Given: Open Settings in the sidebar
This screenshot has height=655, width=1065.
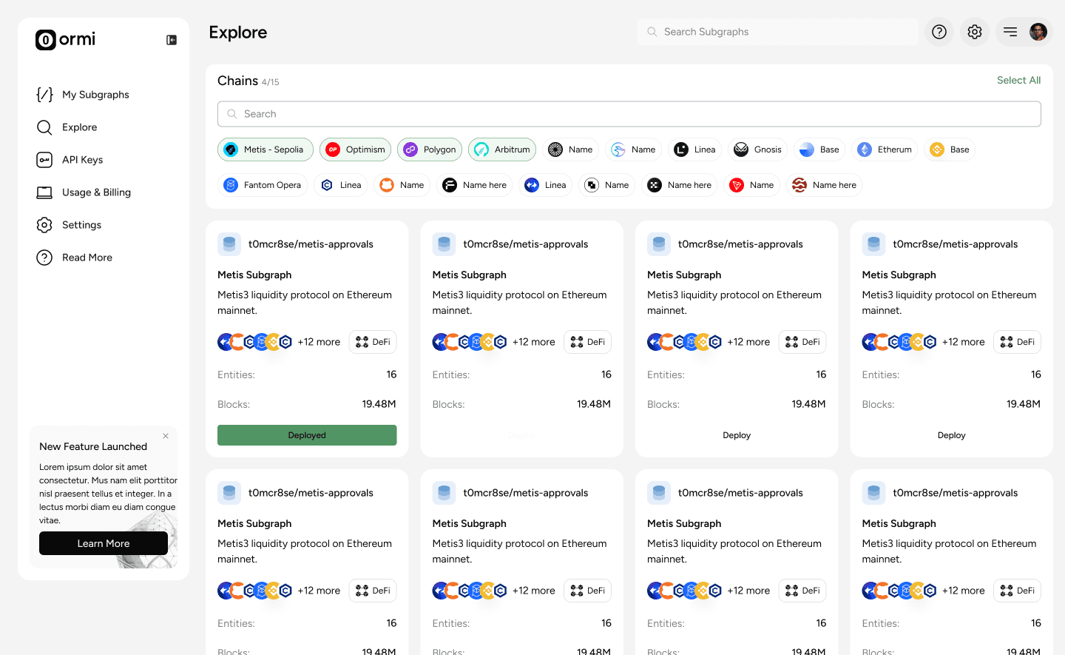Looking at the screenshot, I should [x=70, y=225].
